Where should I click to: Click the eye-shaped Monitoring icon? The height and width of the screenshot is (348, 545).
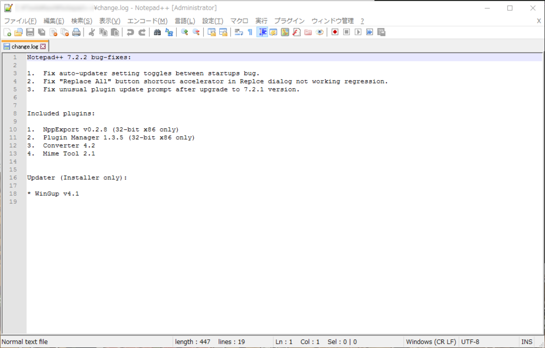tap(319, 32)
